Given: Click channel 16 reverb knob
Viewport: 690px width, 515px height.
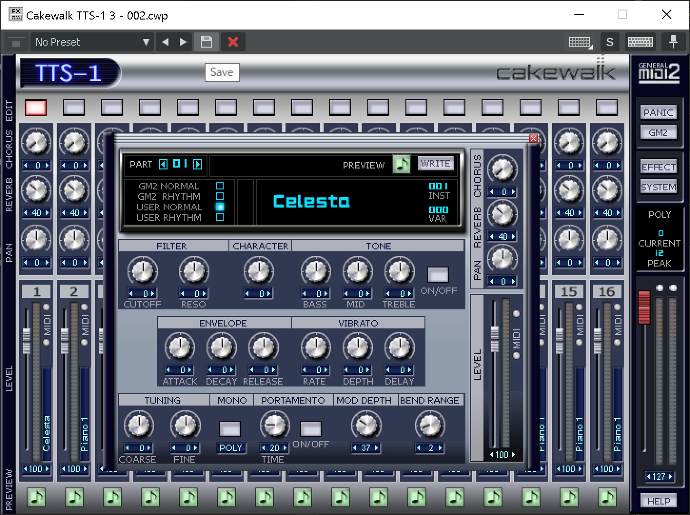Looking at the screenshot, I should [607, 190].
